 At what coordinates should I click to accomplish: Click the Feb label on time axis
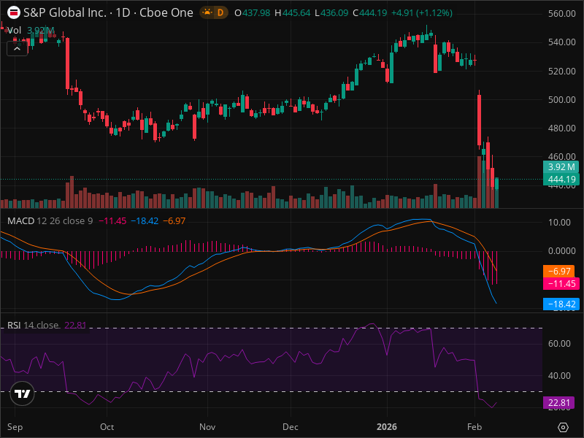pos(474,427)
